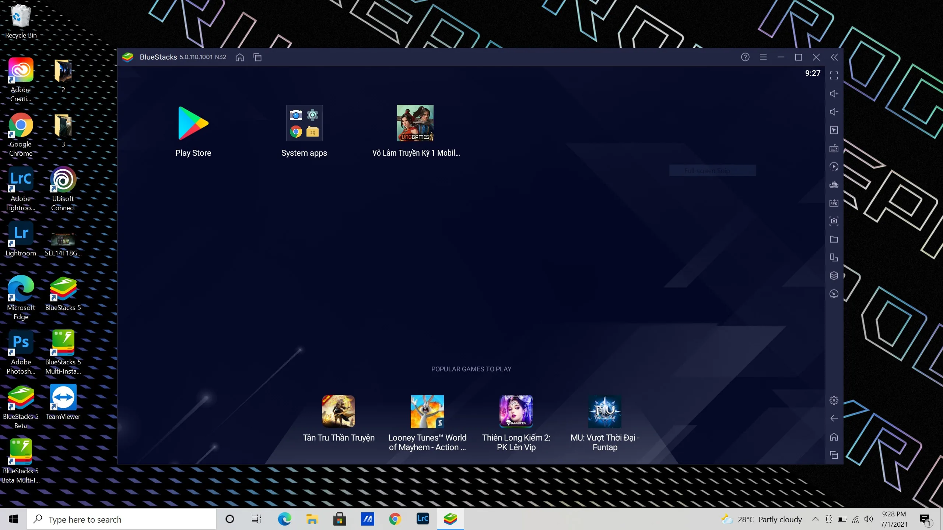Select desktop folder named 3
The image size is (943, 530).
[63, 130]
